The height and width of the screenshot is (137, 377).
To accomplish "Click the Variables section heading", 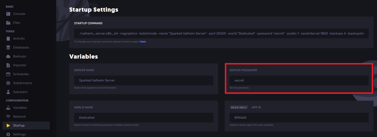I will (x=84, y=57).
